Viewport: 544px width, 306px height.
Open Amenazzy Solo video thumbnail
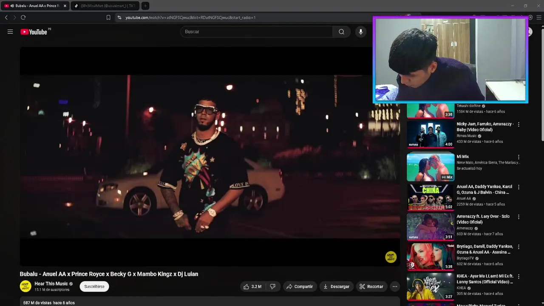[431, 227]
